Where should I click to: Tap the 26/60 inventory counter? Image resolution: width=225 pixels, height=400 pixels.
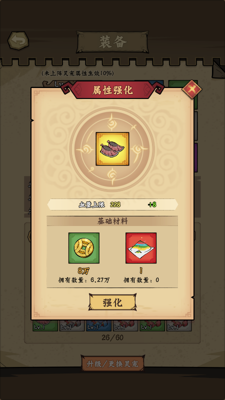point(112,338)
